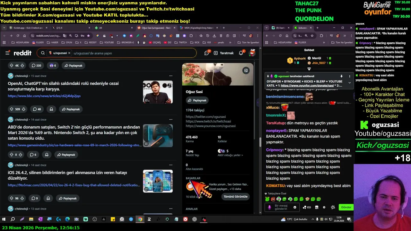The image size is (411, 231).
Task: Click the profile Paylaşmak button under Oğuz Sasi
Action: pos(197,100)
